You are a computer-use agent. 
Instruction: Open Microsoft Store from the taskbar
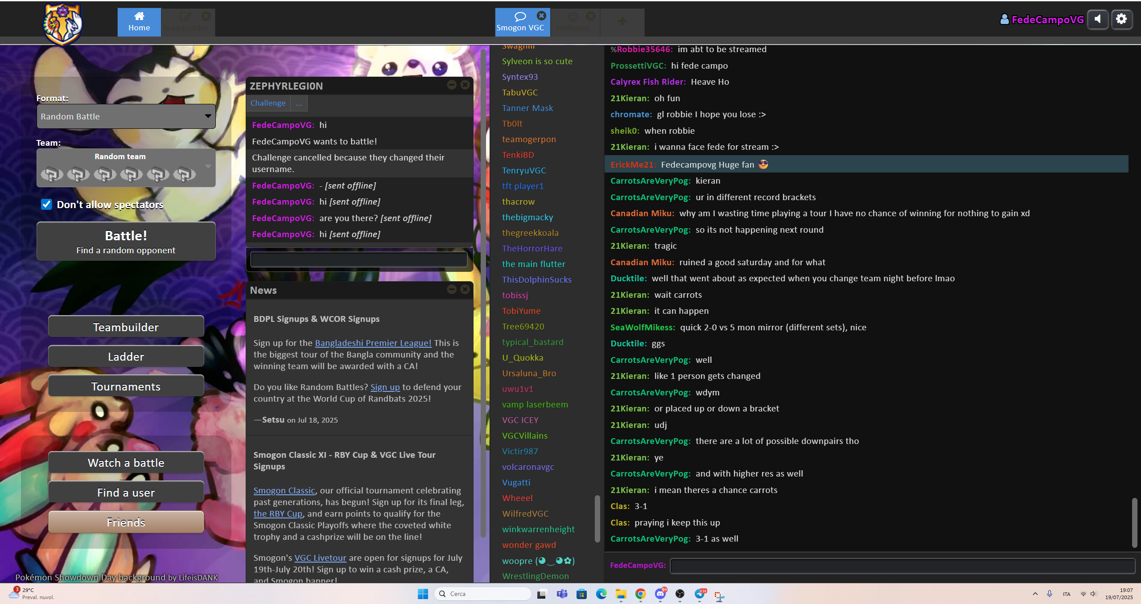[581, 594]
